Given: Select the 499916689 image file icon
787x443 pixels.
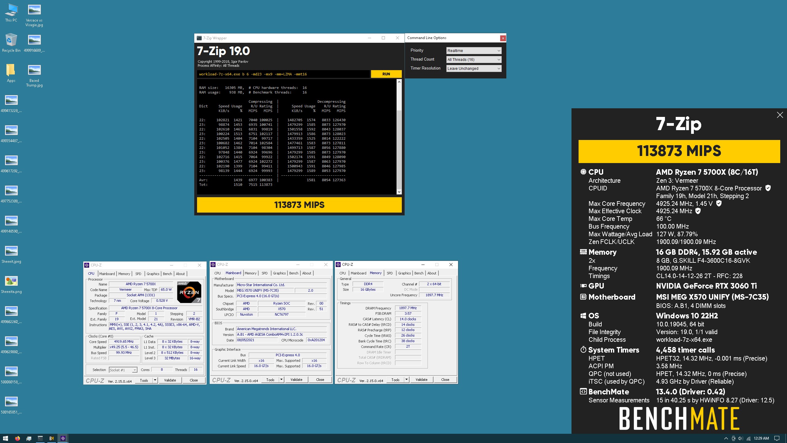Looking at the screenshot, I should point(34,43).
